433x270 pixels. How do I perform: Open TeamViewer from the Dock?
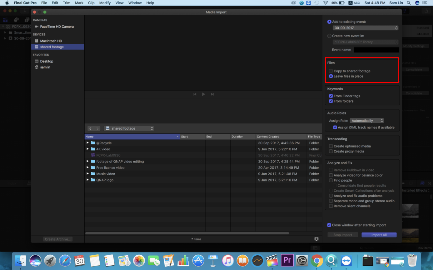tap(346, 260)
